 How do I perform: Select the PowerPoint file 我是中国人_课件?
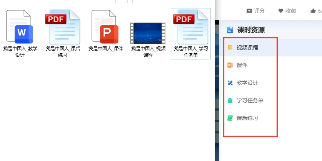105,31
